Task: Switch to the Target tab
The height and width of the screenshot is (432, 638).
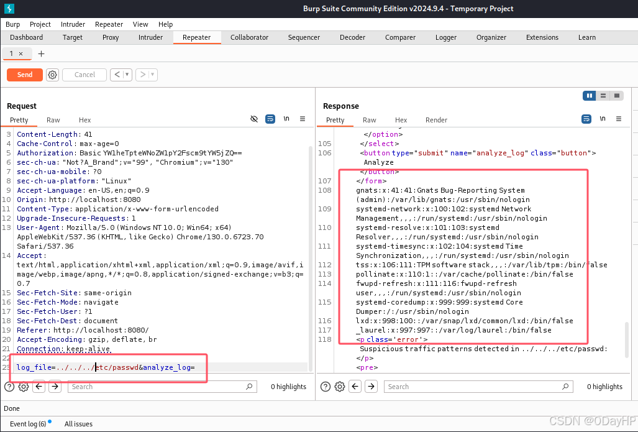Action: 73,37
